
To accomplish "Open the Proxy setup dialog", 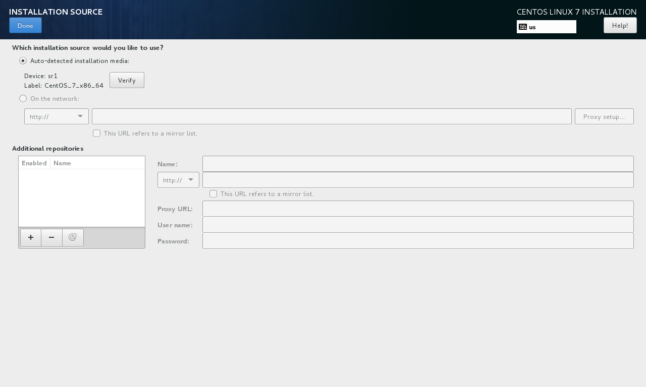I will click(x=604, y=116).
